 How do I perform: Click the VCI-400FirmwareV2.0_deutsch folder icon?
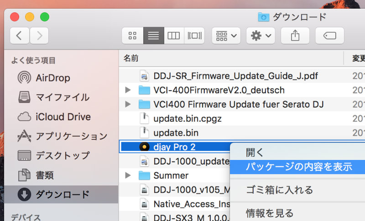pos(144,90)
